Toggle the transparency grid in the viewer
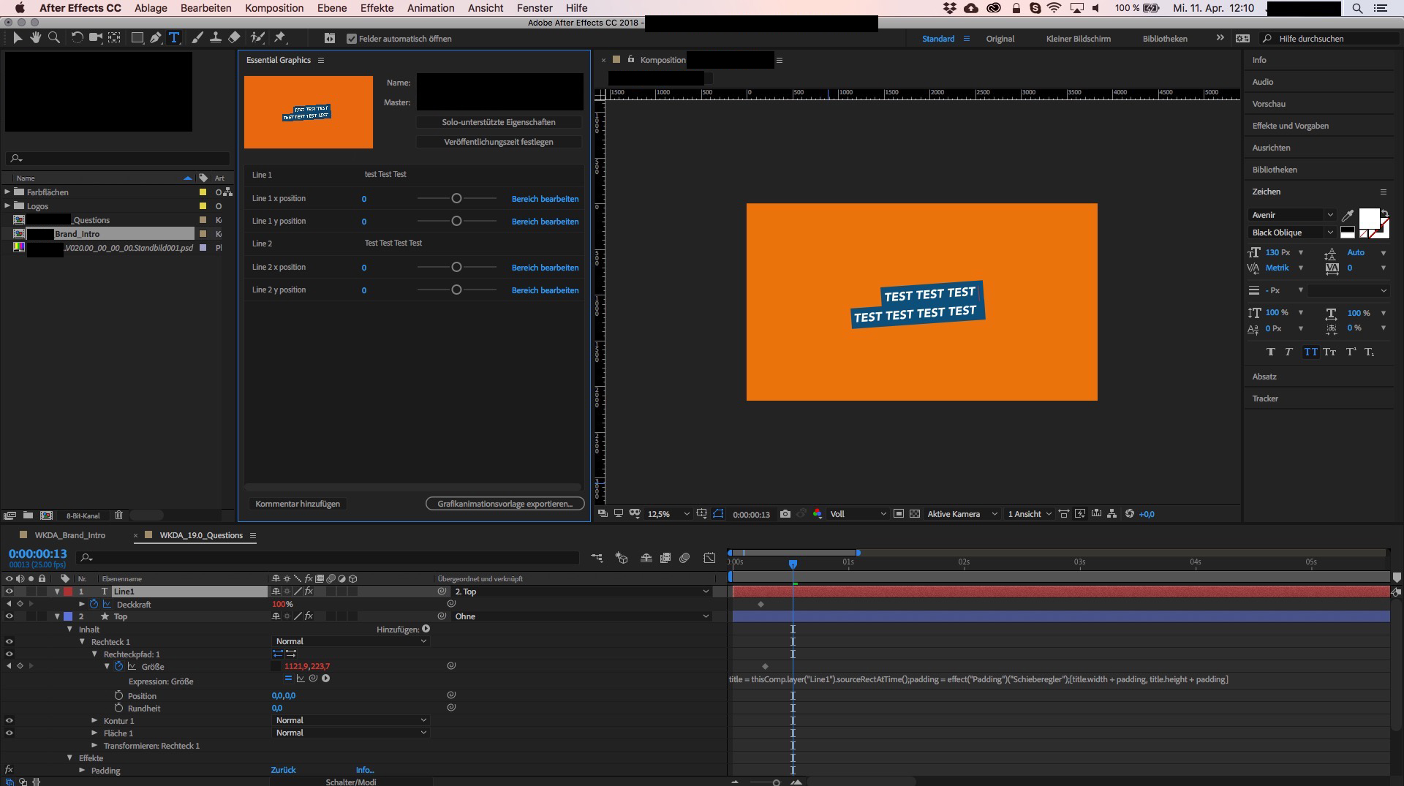This screenshot has height=786, width=1404. pyautogui.click(x=916, y=514)
